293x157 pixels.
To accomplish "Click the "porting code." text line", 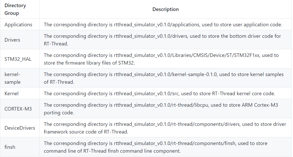I will (59, 113).
